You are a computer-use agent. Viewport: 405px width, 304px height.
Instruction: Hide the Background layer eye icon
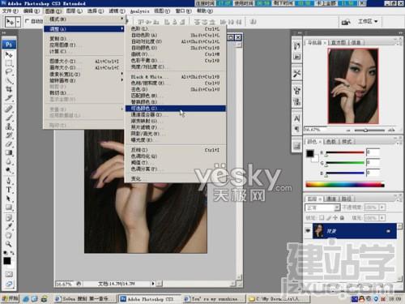coord(308,231)
